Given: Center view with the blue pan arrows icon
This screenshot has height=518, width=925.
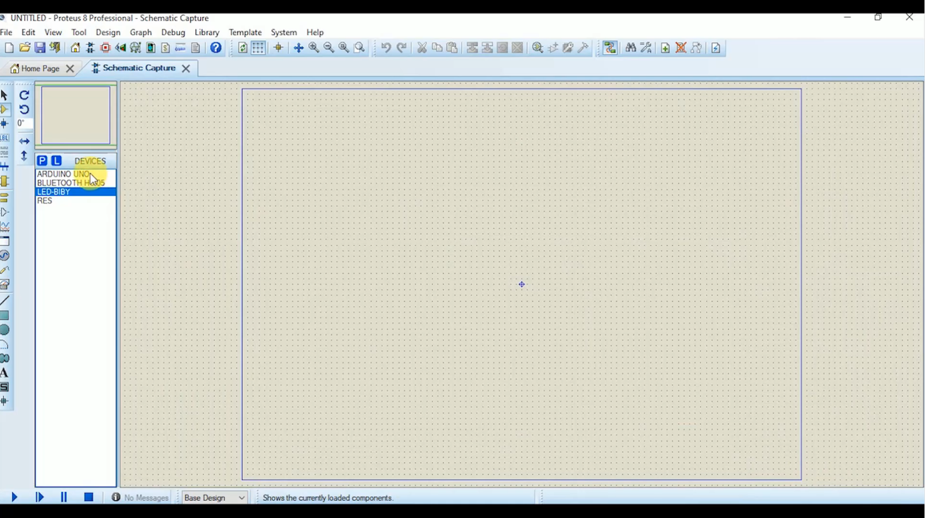Looking at the screenshot, I should [x=298, y=48].
